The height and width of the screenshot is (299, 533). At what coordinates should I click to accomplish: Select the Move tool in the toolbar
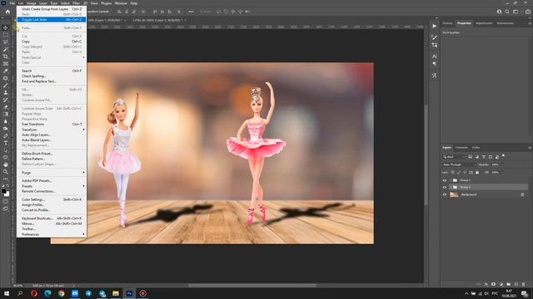point(6,27)
